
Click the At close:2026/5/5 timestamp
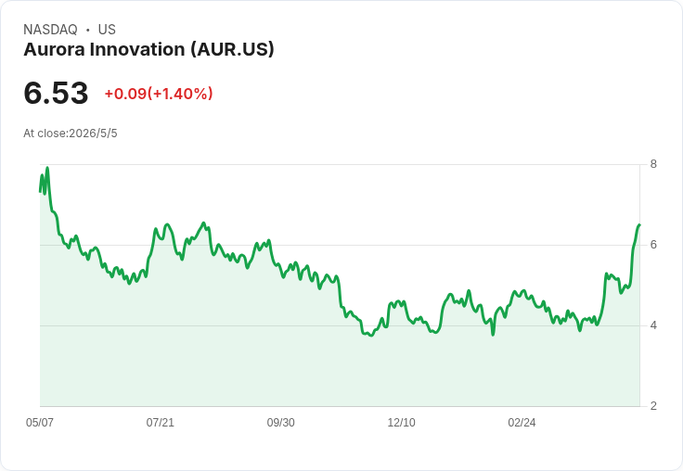click(x=71, y=134)
